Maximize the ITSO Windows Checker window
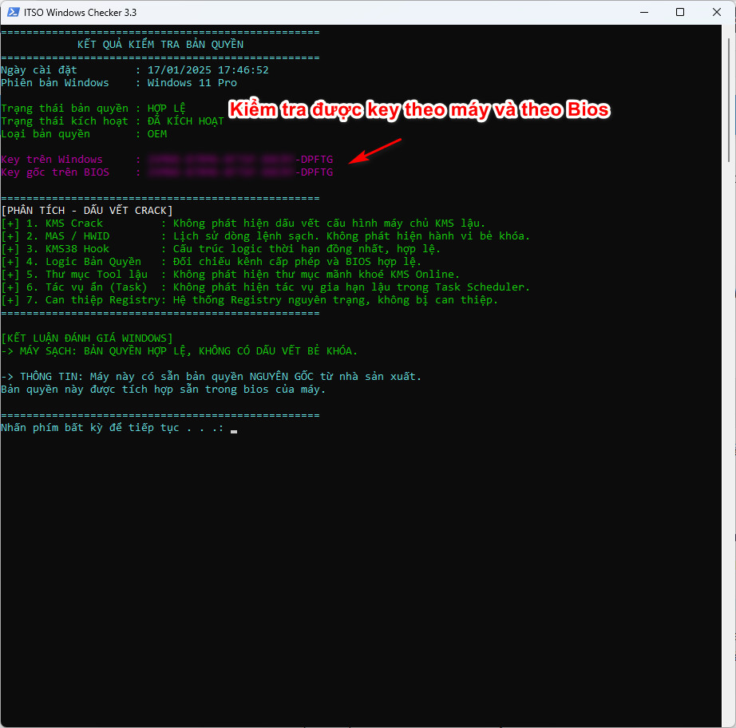The width and height of the screenshot is (736, 728). point(679,12)
